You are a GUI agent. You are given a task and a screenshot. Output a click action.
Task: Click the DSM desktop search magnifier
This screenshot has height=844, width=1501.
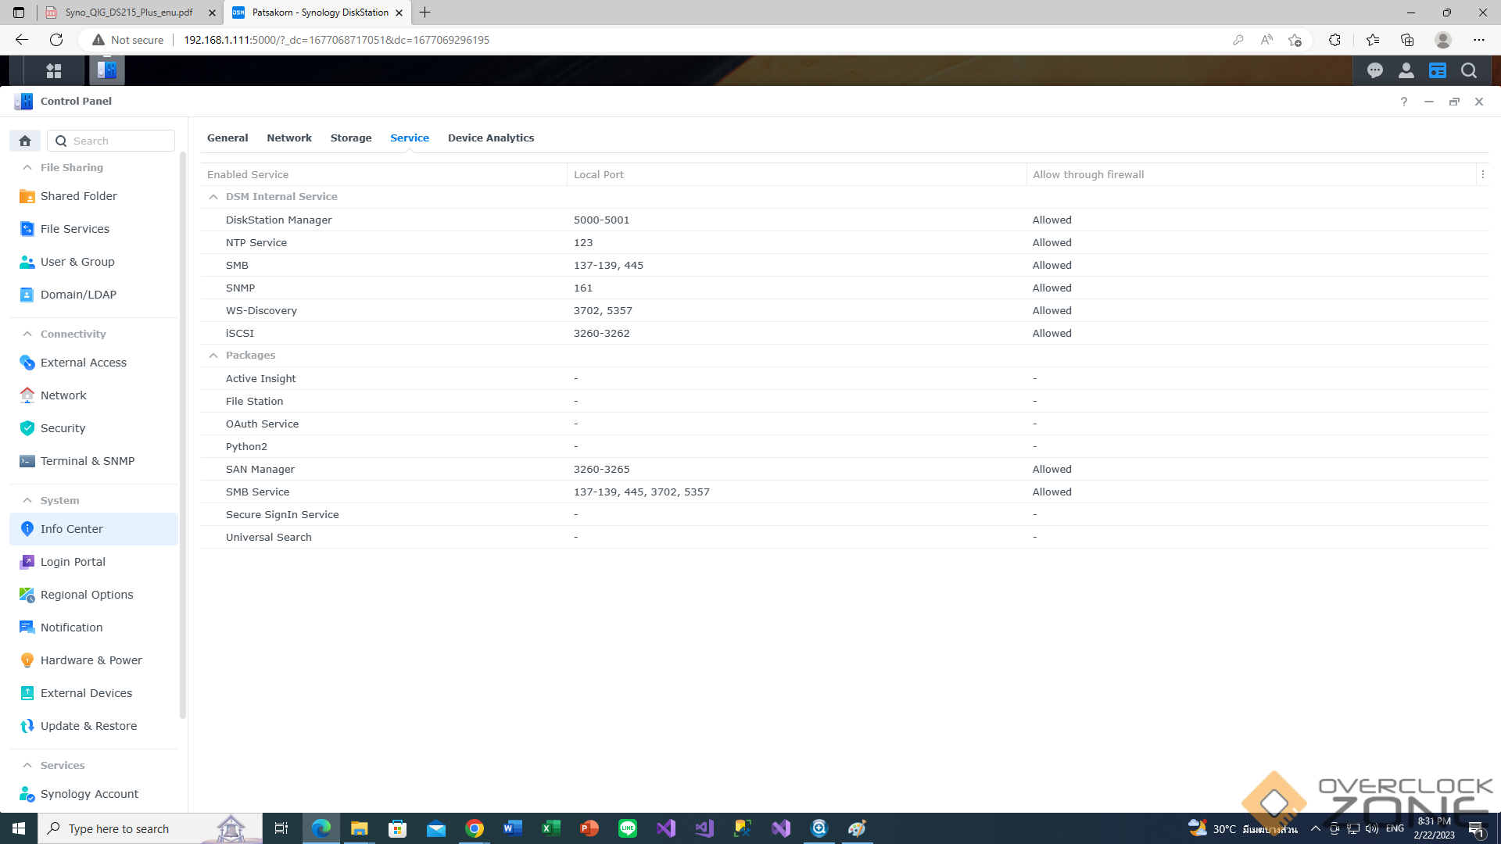(x=1469, y=71)
